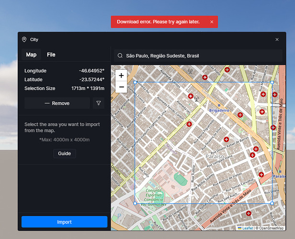Viewport: 295px width, 239px height.
Task: Click the bottom-left selection corner handle
Action: (135, 203)
